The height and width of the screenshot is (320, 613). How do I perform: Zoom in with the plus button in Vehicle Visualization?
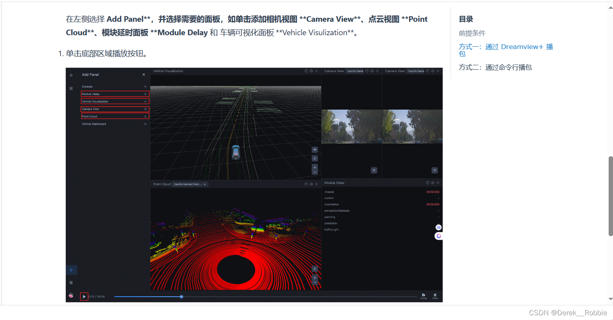(315, 167)
